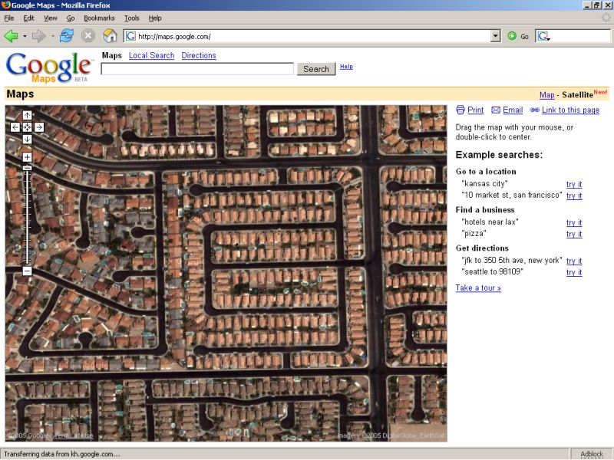Reload the page with the Refresh icon
614x460 pixels.
(x=67, y=35)
